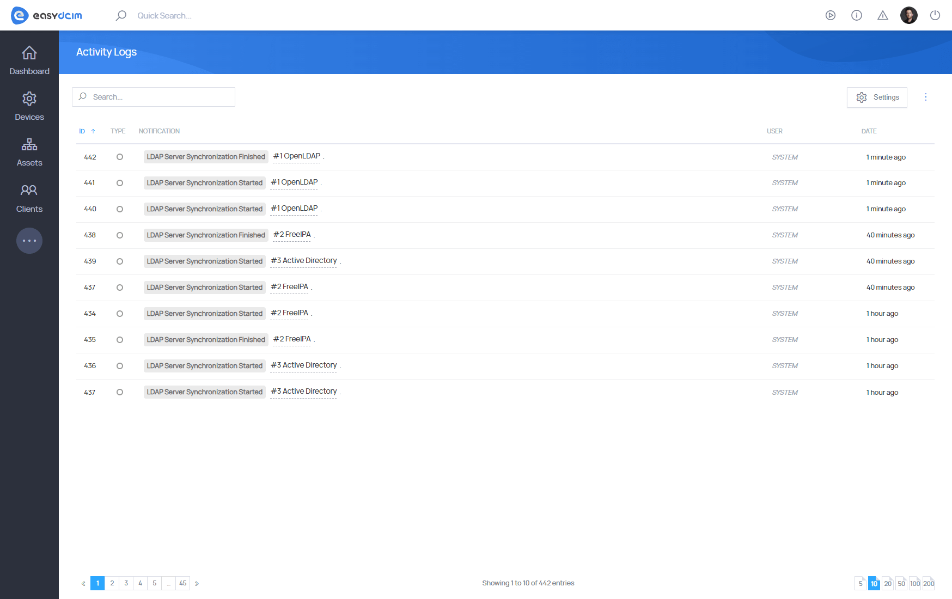Go to previous page arrow
The height and width of the screenshot is (599, 952).
pyautogui.click(x=83, y=583)
